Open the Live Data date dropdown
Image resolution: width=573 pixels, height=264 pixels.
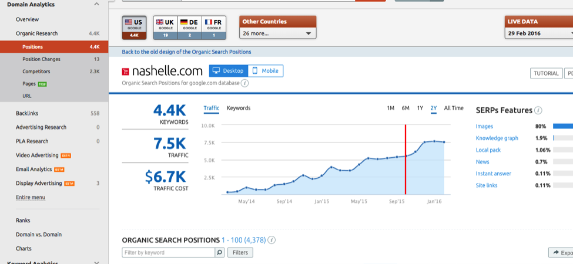(x=539, y=33)
